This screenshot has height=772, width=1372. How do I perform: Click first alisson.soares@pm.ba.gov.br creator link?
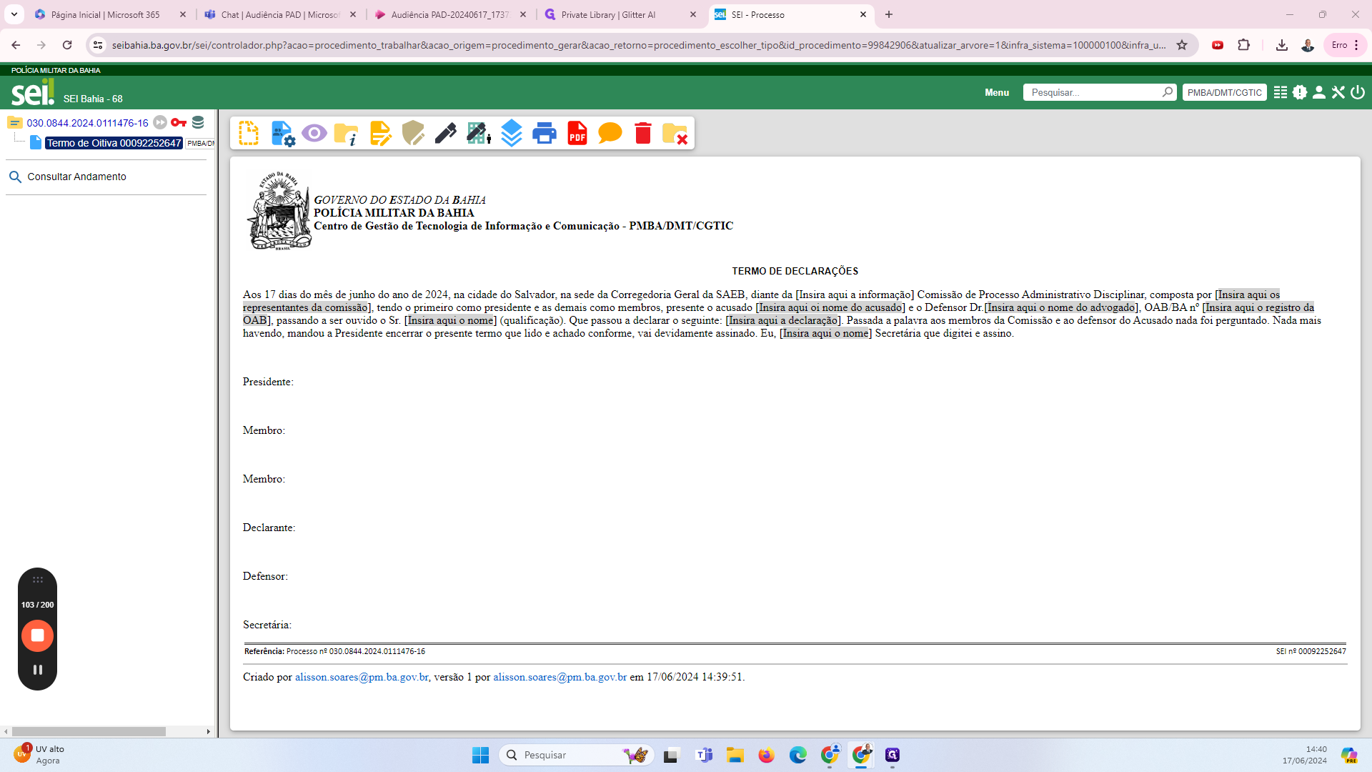362,677
